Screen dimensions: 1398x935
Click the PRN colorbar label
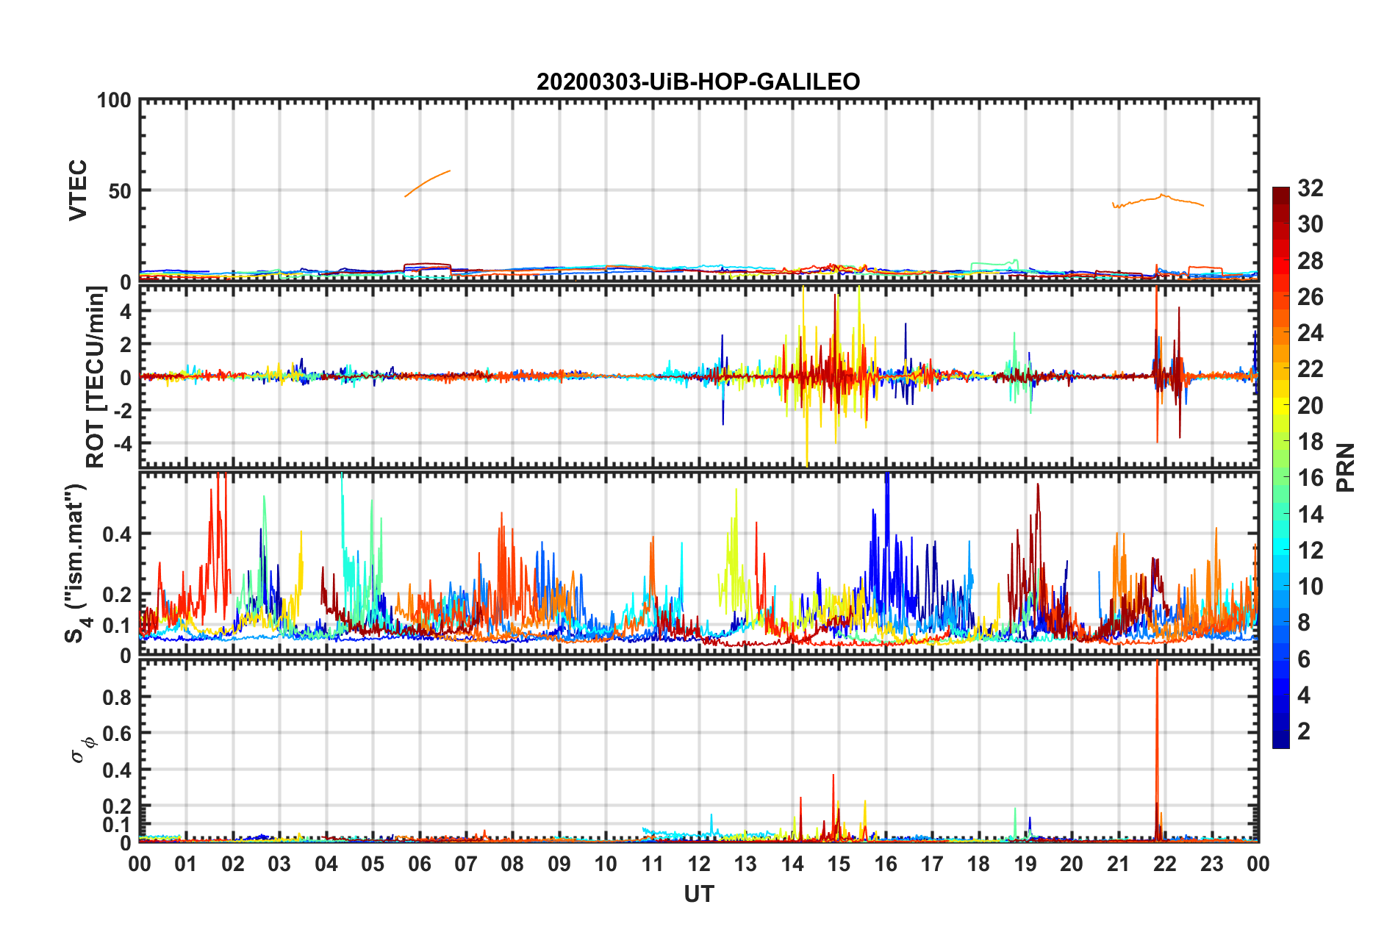pyautogui.click(x=1346, y=467)
